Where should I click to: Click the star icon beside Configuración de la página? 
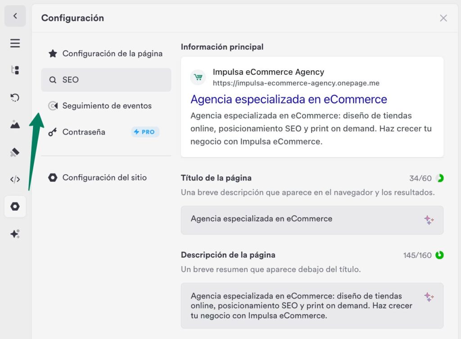(53, 54)
